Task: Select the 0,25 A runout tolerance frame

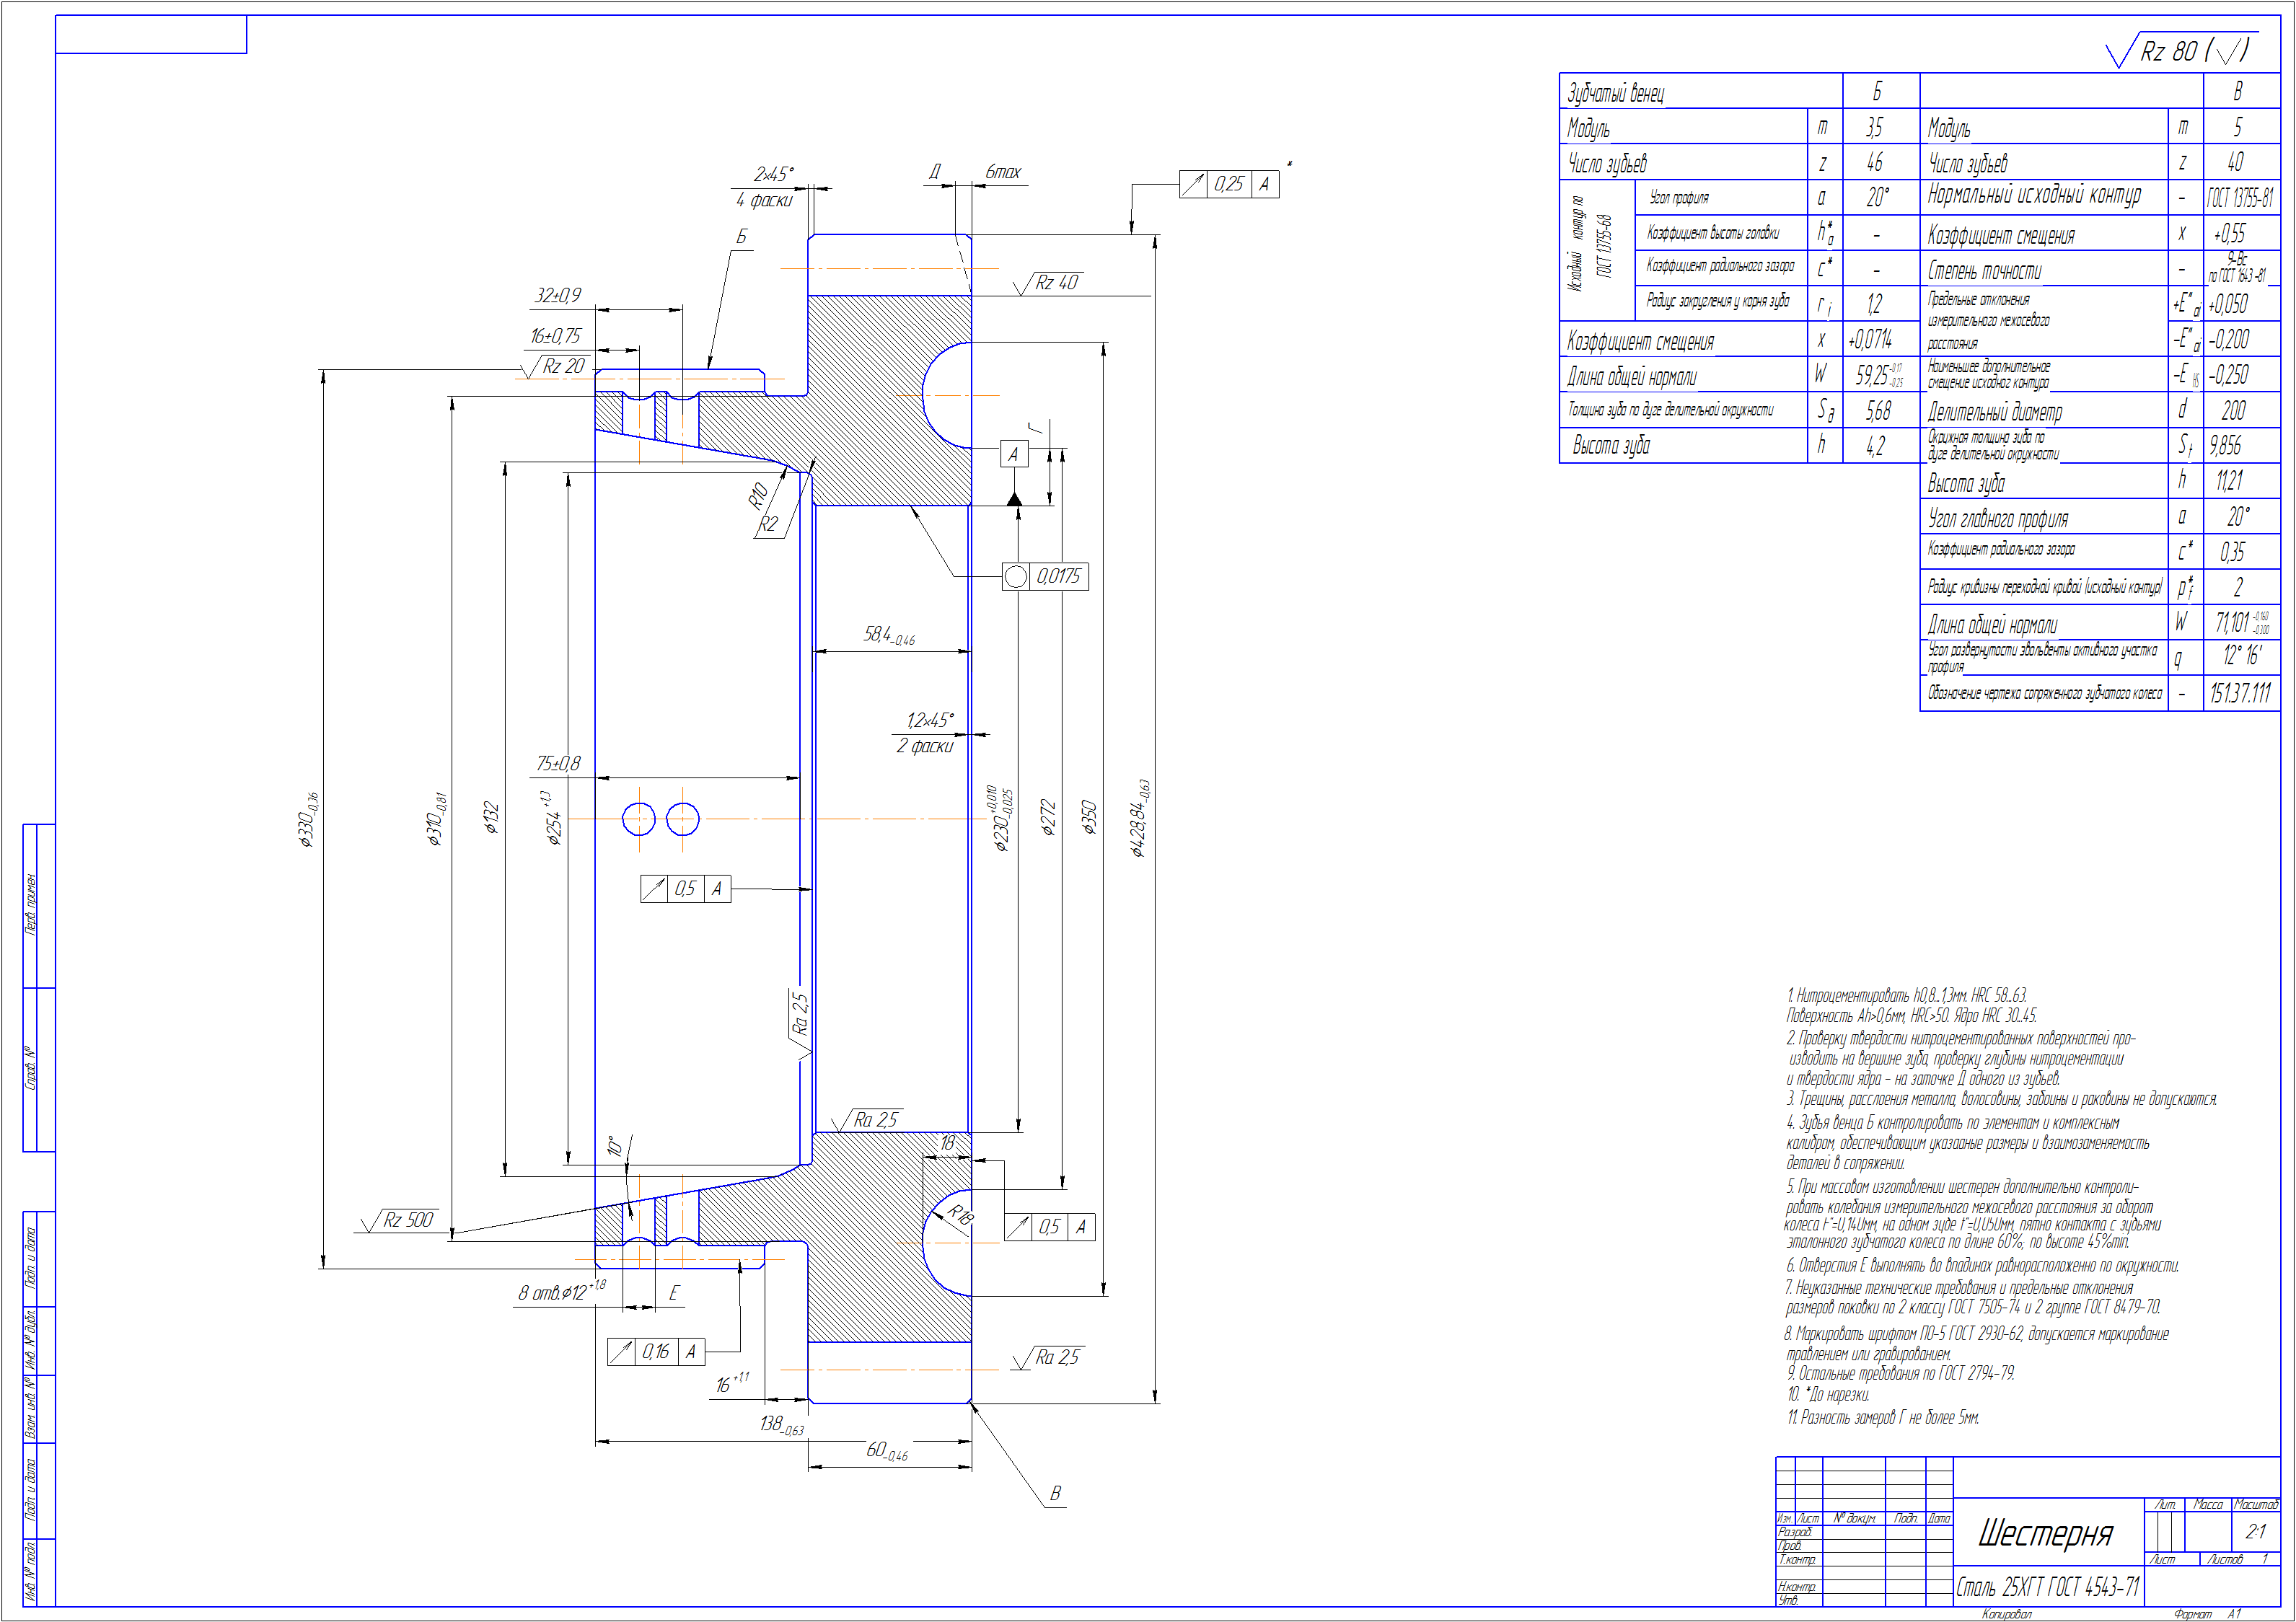Action: click(1229, 184)
